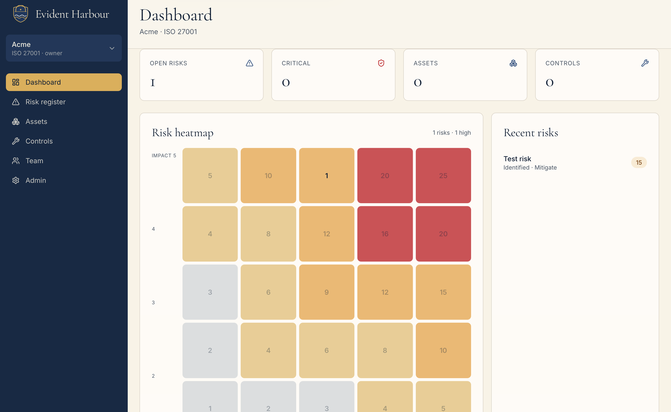671x412 pixels.
Task: Select the heatmap grid cell scoring 15
Action: click(x=443, y=292)
